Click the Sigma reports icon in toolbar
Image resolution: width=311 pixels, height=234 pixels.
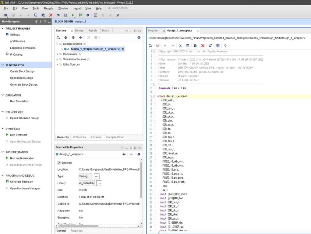(95, 15)
